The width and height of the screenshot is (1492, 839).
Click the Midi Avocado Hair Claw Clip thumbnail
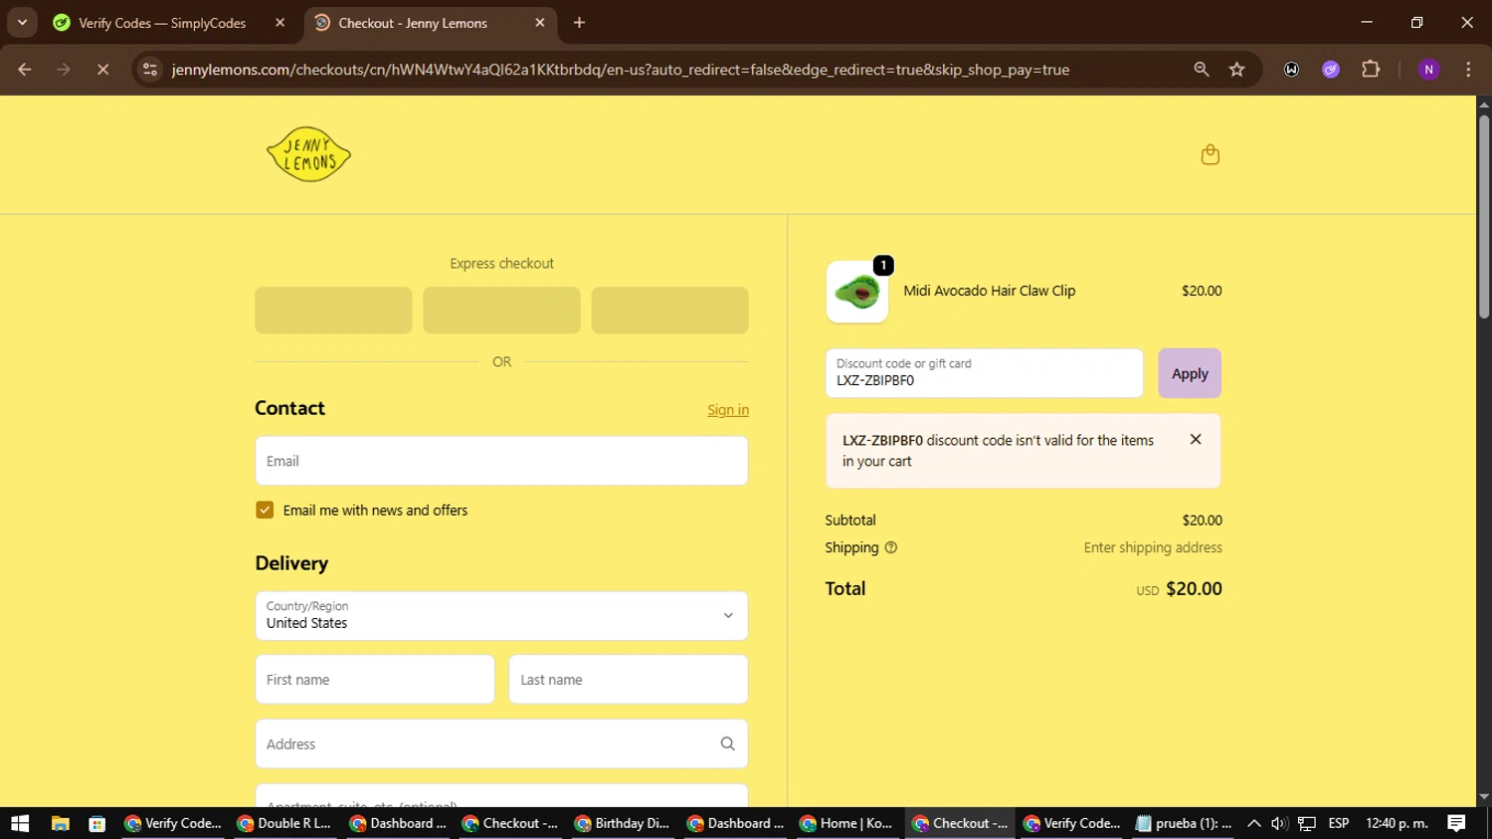[x=856, y=292]
